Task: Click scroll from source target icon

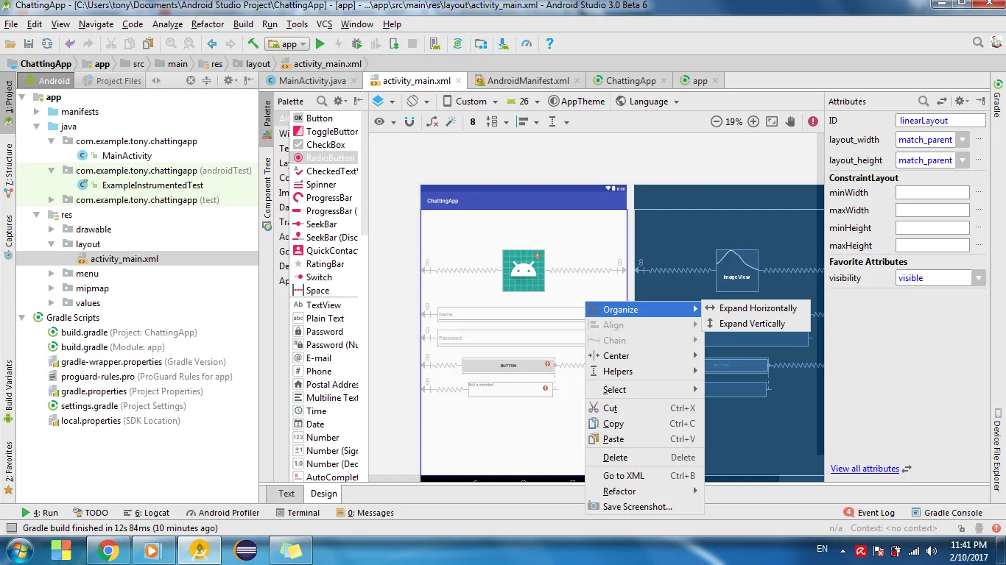Action: (191, 81)
